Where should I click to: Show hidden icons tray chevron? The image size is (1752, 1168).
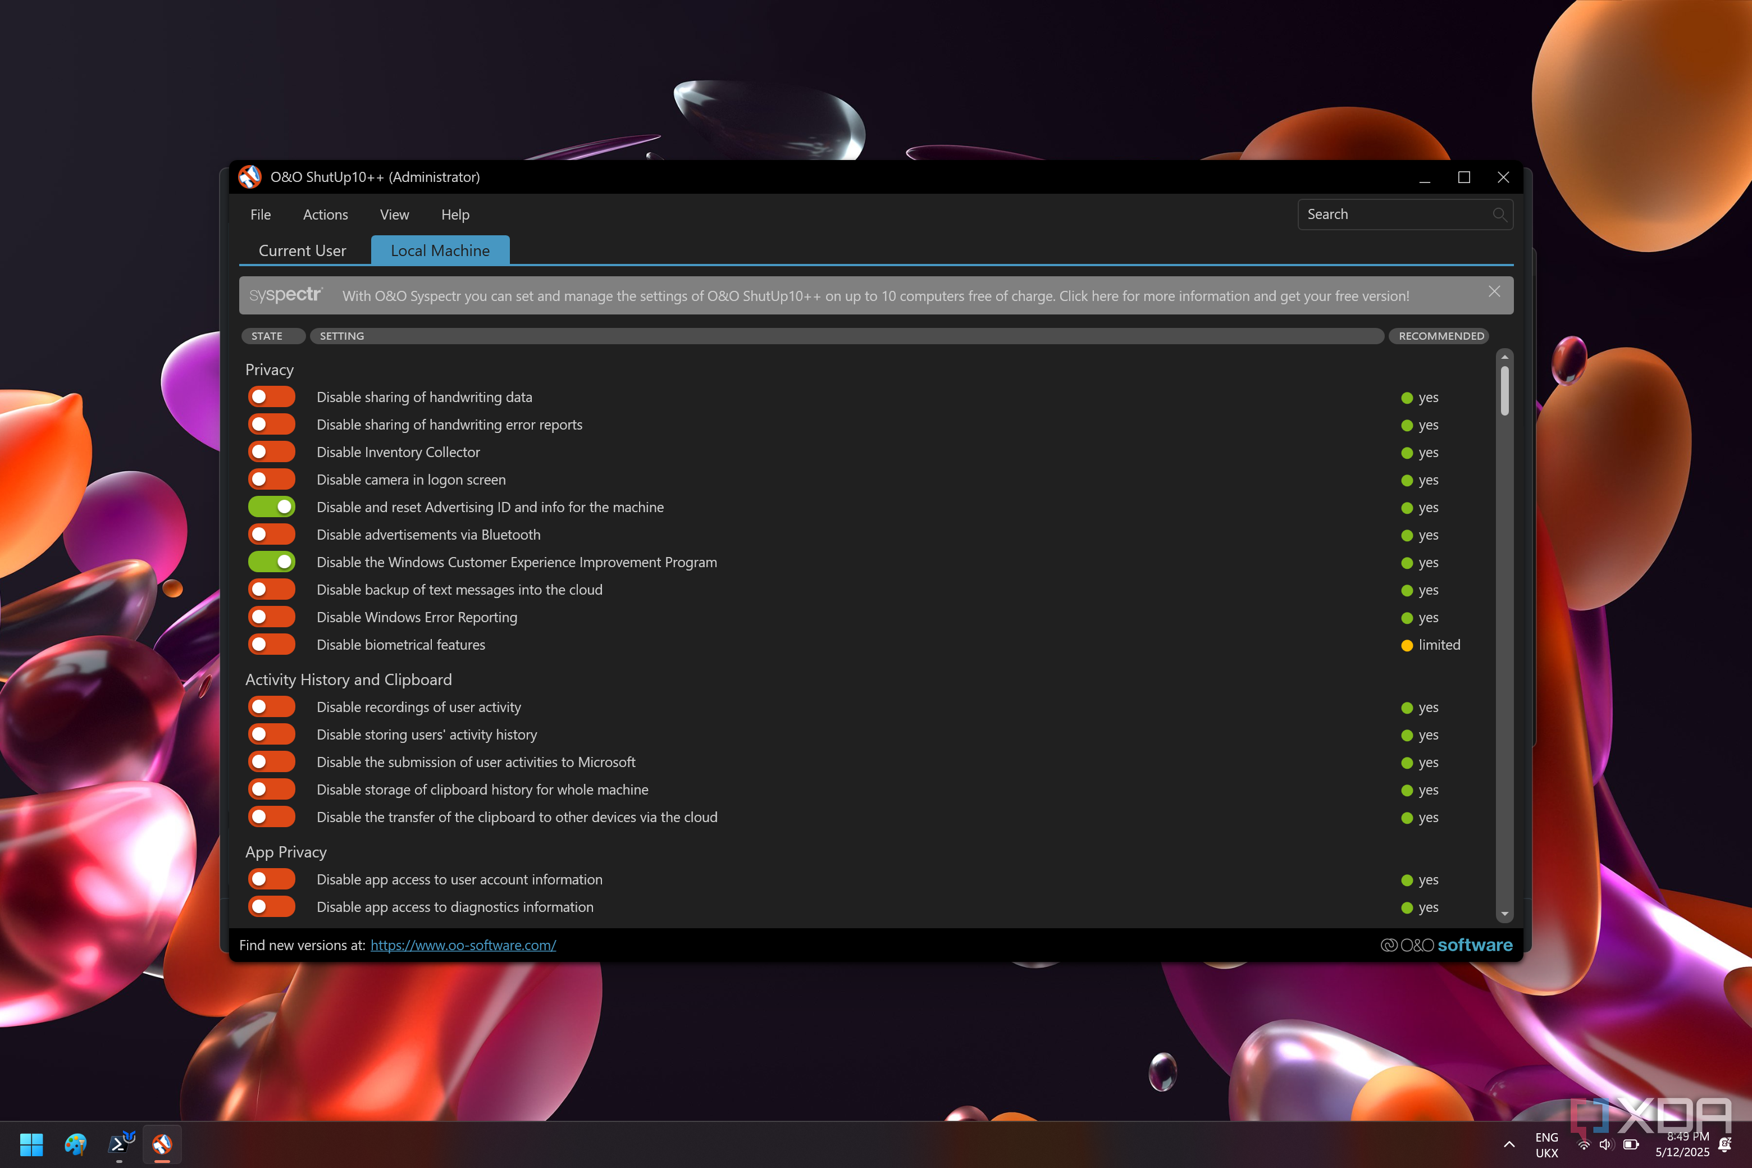pyautogui.click(x=1509, y=1144)
